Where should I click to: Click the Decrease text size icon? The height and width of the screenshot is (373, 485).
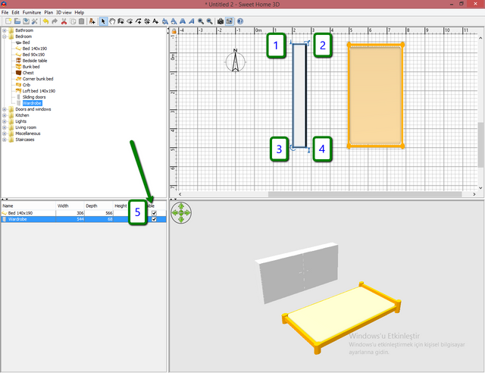coord(174,21)
